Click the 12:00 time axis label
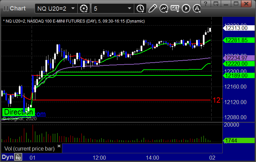The height and width of the screenshot is (162, 256). [99, 158]
